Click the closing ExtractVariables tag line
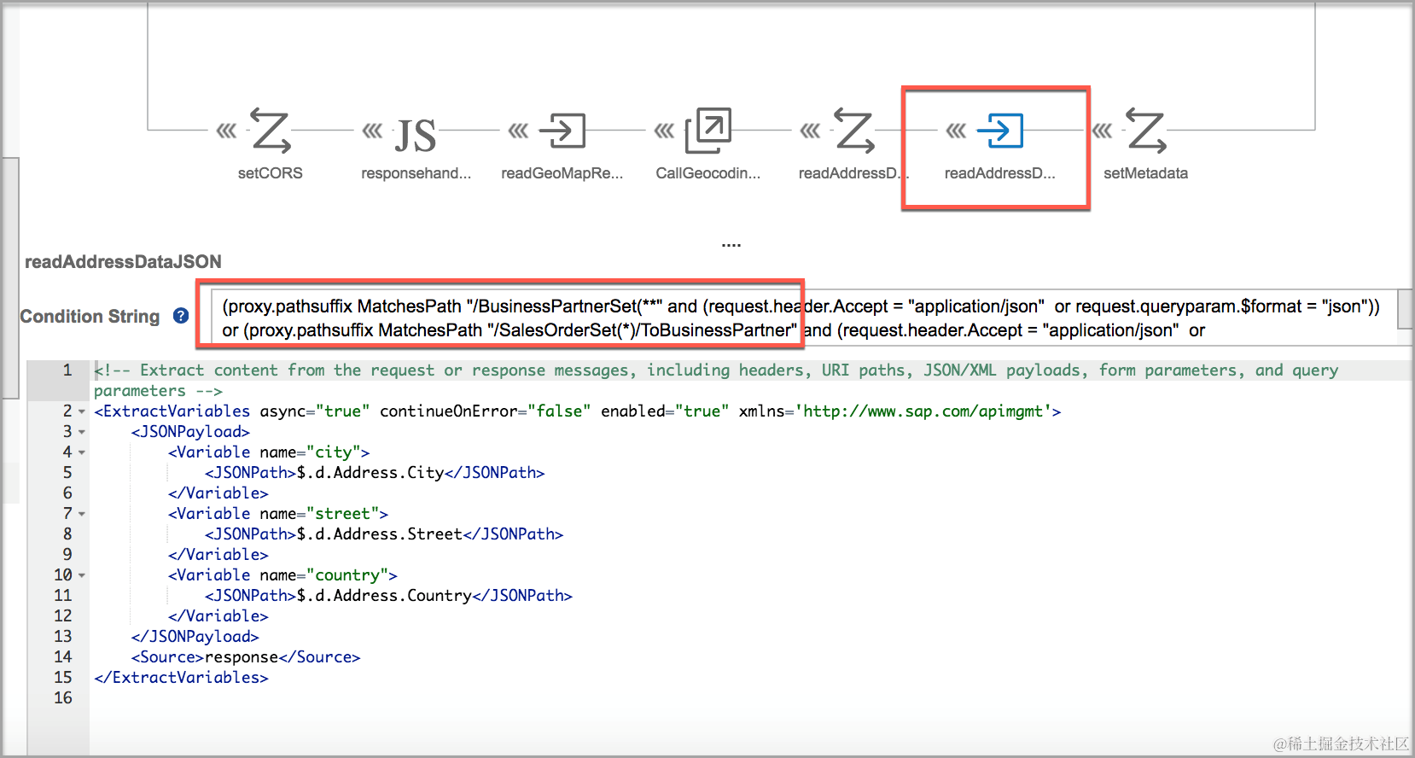Image resolution: width=1415 pixels, height=758 pixels. click(x=181, y=678)
